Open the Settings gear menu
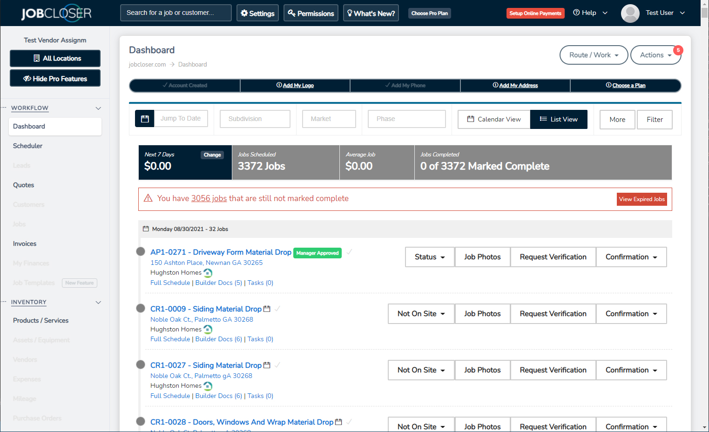709x432 pixels. pos(245,13)
